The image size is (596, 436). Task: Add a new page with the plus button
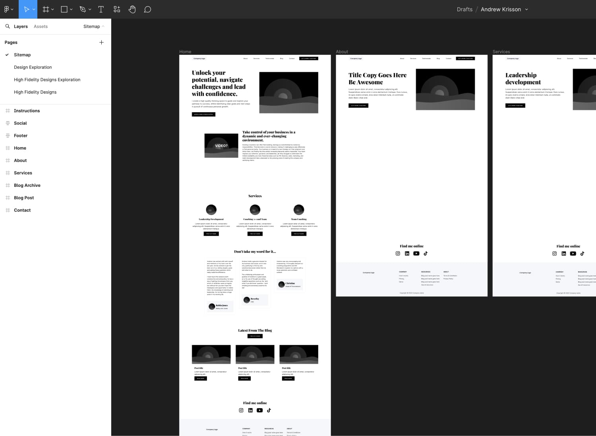pos(101,42)
